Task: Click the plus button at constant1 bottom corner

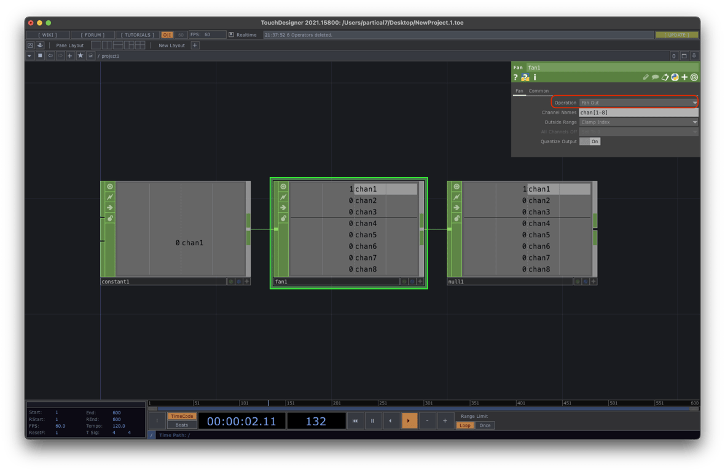Action: (x=247, y=281)
